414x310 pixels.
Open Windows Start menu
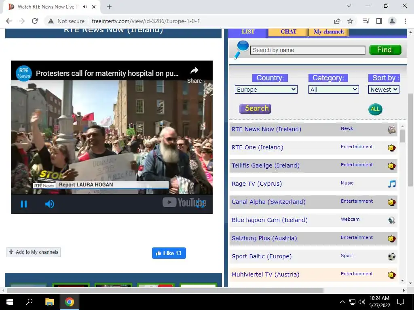point(10,302)
